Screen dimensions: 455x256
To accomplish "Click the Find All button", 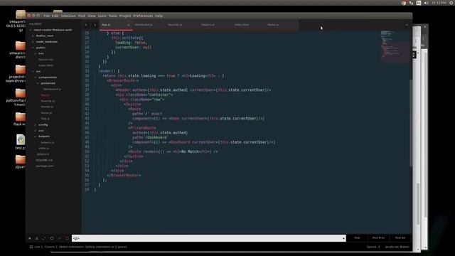I will pyautogui.click(x=400, y=238).
